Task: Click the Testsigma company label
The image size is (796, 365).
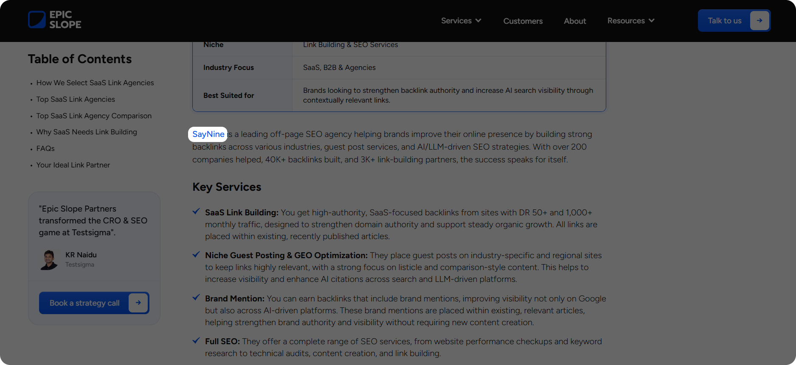Action: pos(80,265)
